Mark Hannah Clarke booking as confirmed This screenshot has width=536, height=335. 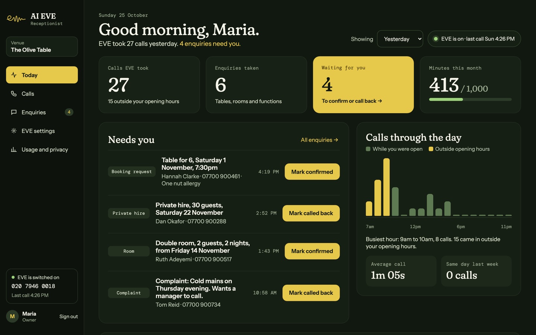tap(312, 172)
